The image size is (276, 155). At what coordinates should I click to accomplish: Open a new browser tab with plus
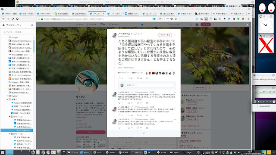(x=249, y=13)
